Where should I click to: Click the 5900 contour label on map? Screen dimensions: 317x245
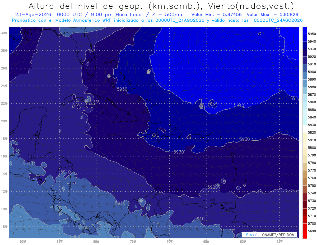point(75,236)
